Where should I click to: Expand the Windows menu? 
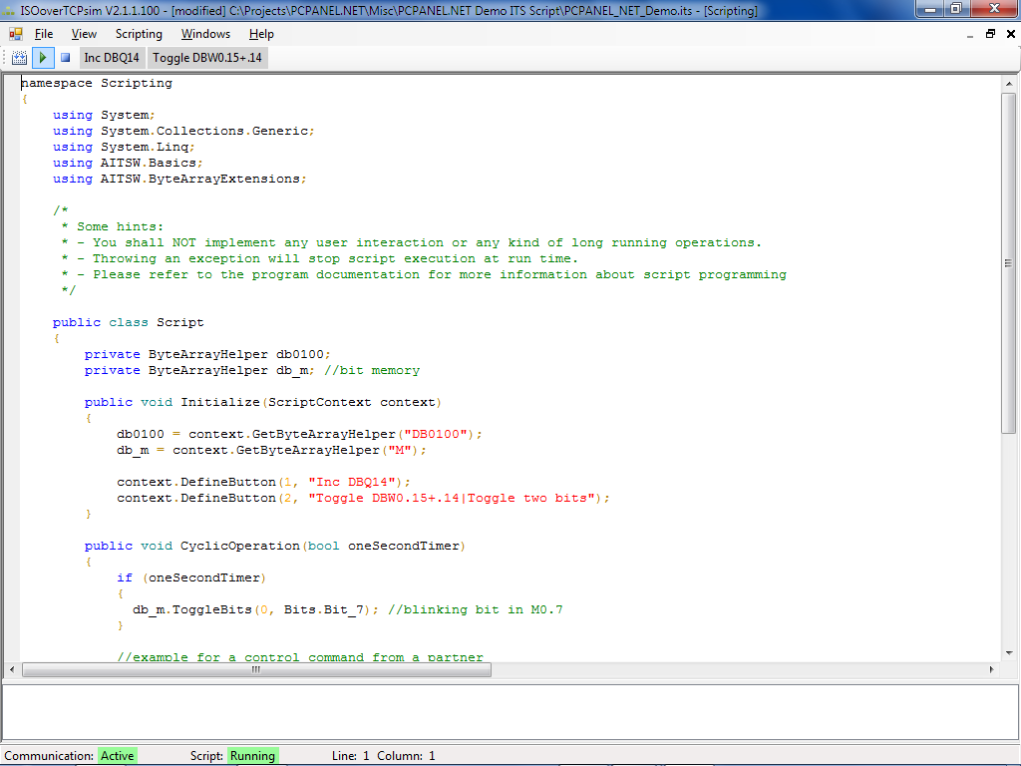point(205,34)
